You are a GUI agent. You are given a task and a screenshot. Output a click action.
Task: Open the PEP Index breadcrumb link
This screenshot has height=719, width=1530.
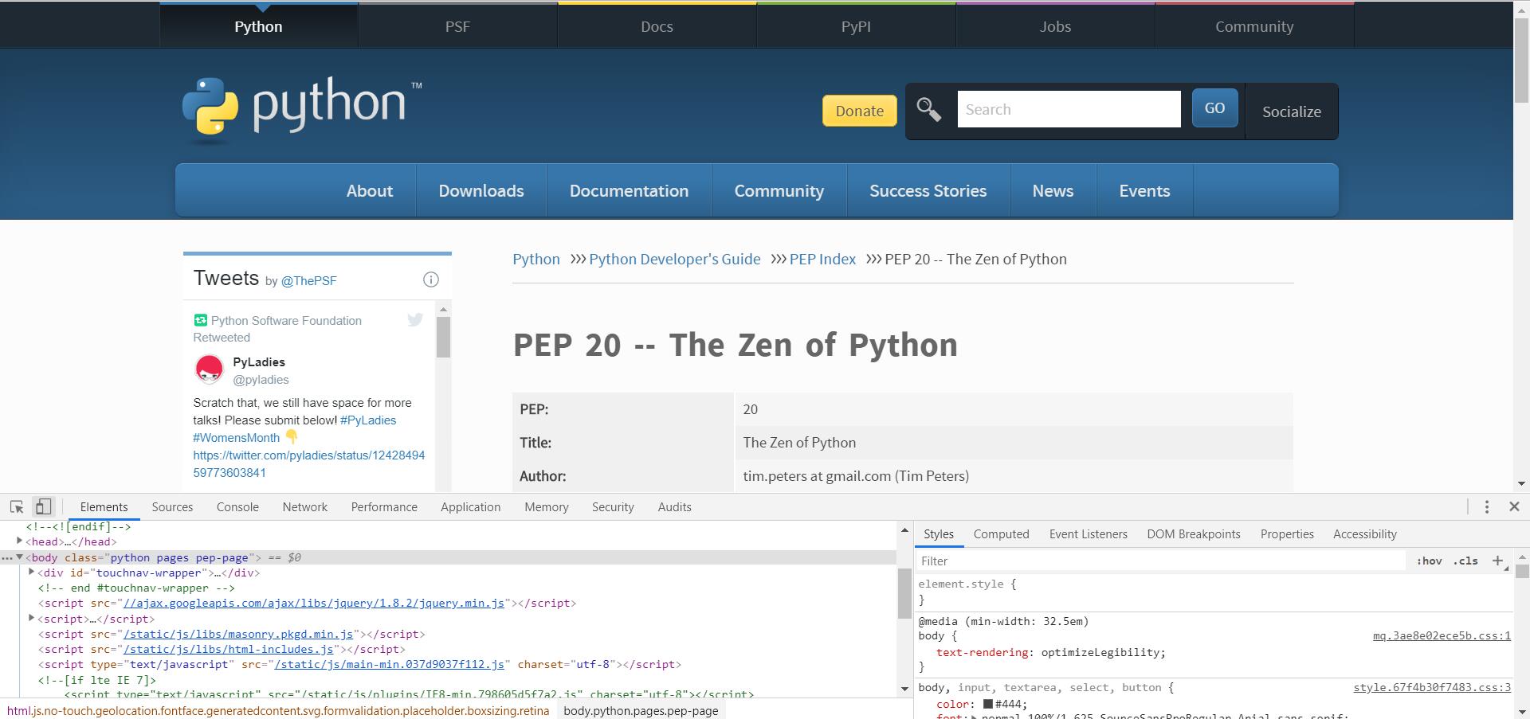[822, 259]
